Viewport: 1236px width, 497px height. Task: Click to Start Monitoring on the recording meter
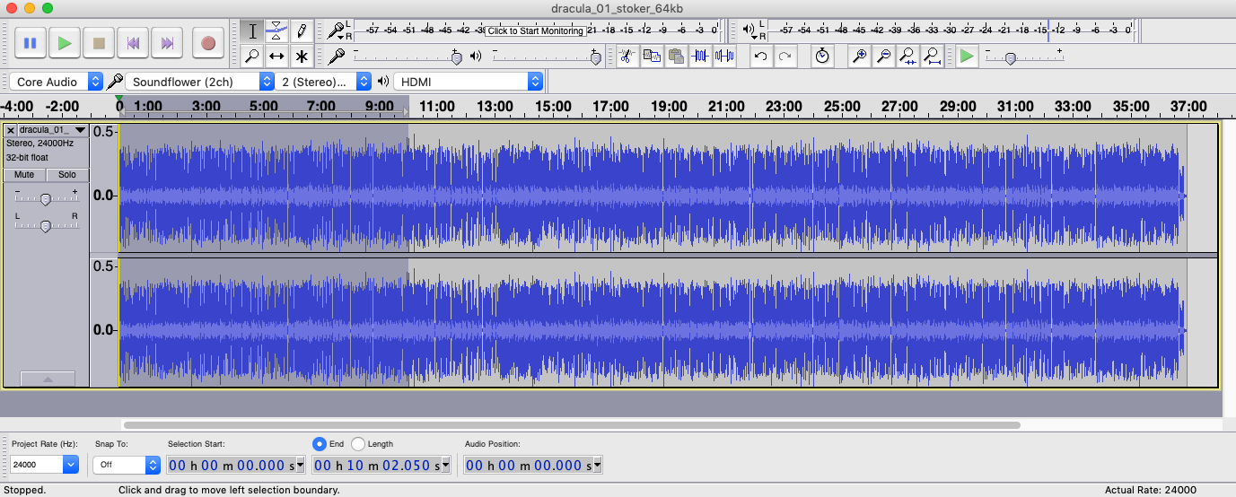click(x=536, y=31)
